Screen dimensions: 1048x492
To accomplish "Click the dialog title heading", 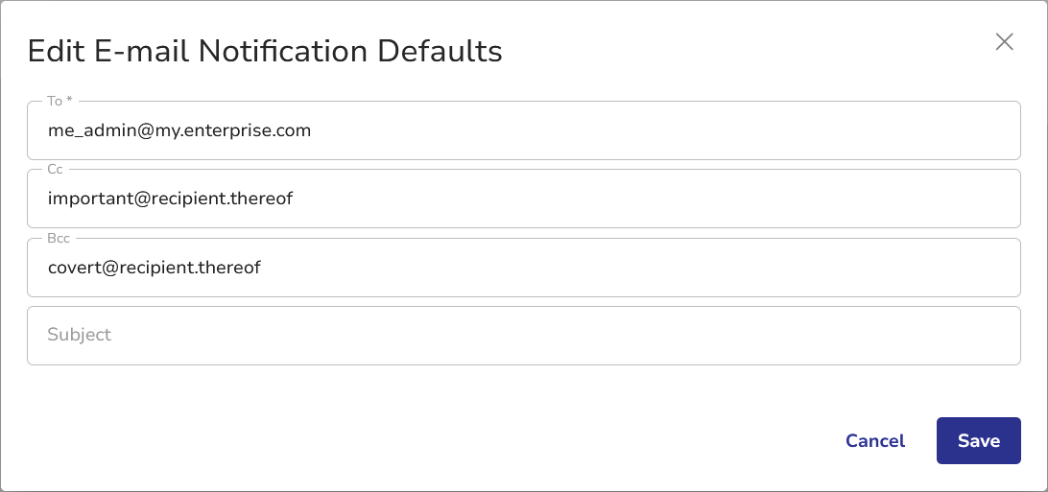I will point(265,51).
